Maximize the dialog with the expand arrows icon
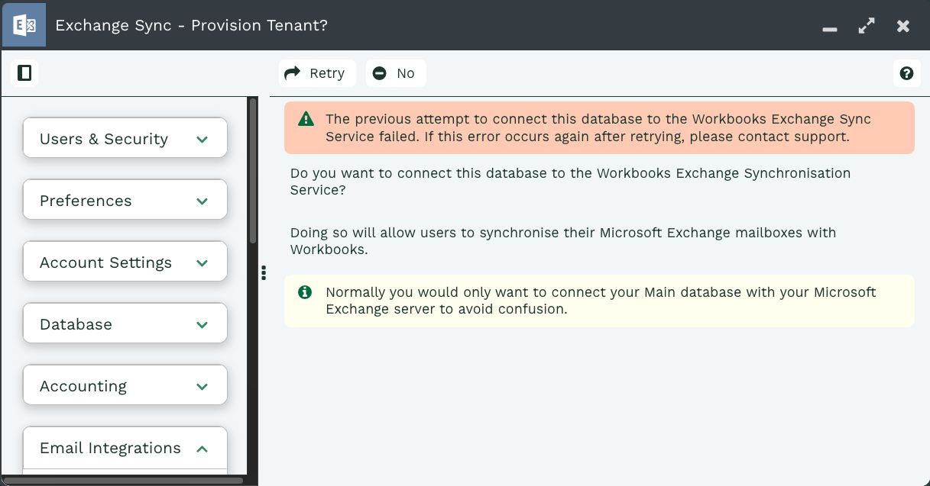The image size is (930, 486). click(x=867, y=26)
